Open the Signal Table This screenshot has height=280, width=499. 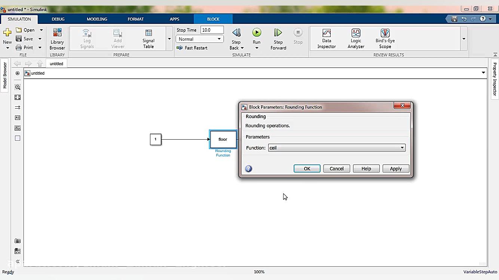coord(149,39)
